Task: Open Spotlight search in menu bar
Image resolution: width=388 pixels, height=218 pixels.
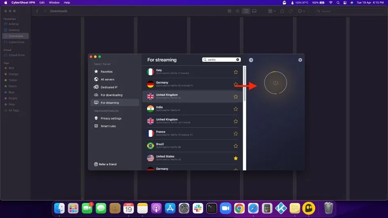Action: (x=338, y=2)
